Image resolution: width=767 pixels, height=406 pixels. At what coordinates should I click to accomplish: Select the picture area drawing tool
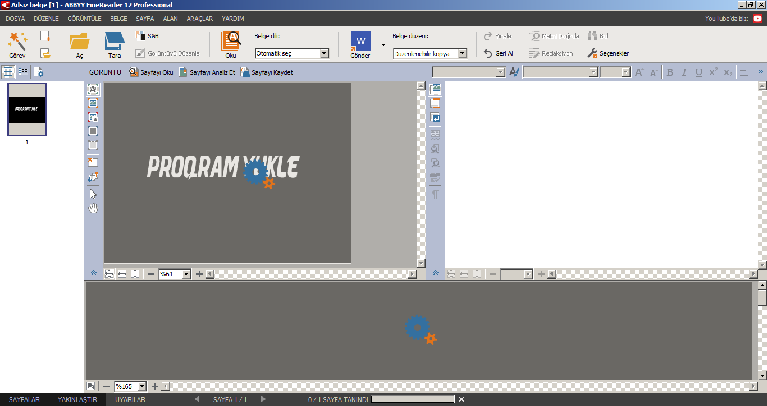tap(93, 103)
